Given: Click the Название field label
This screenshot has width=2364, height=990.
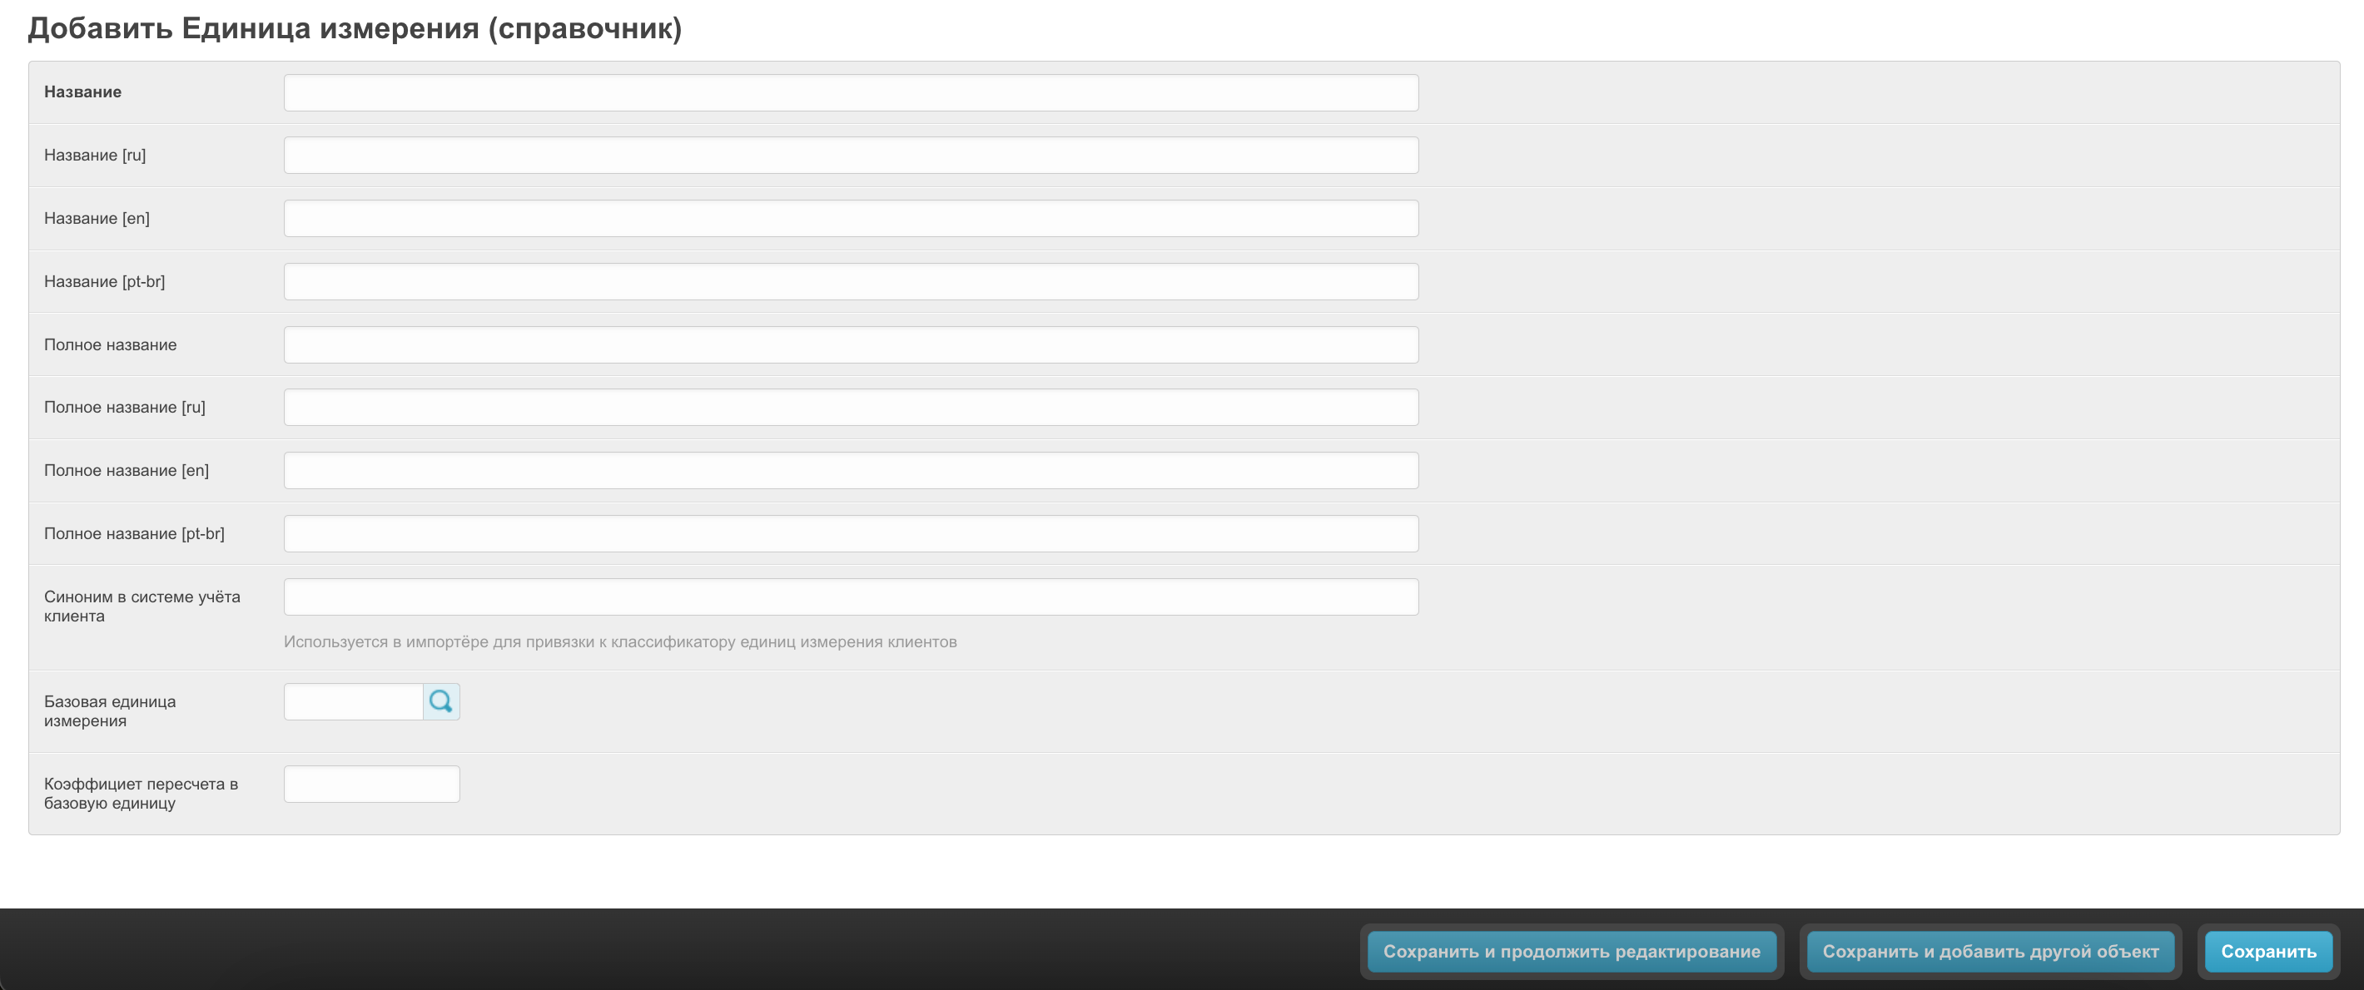Looking at the screenshot, I should [82, 92].
